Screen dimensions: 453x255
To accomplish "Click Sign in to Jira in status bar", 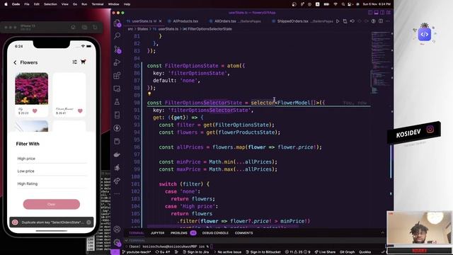I will 195,252.
